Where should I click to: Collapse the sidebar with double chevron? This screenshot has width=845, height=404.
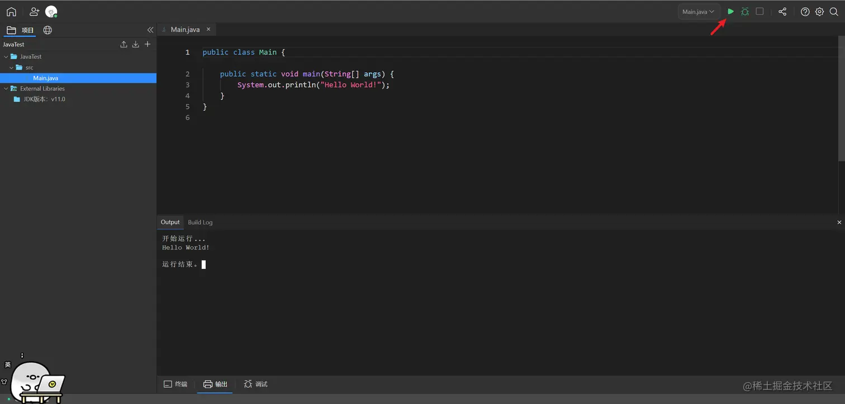click(150, 30)
